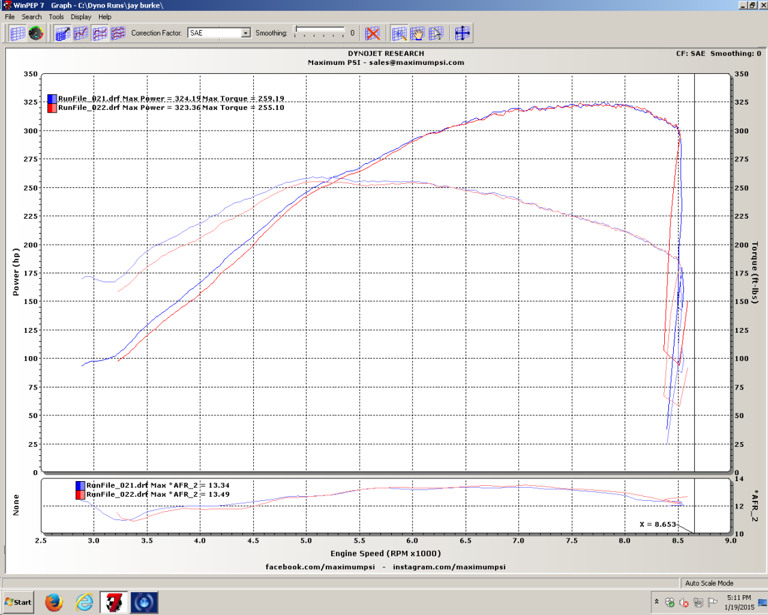
Task: Click RunFile_022.drf Max Power legend text
Action: [171, 108]
